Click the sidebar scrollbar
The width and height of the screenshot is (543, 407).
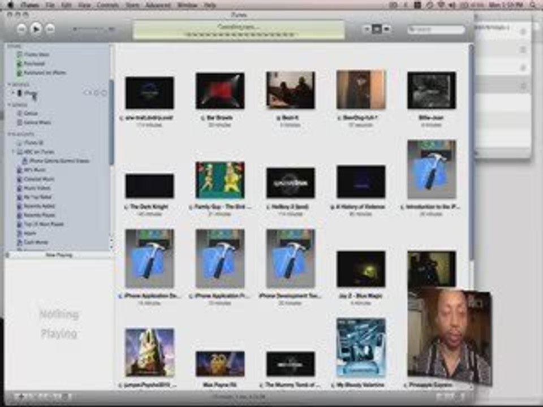coord(111,121)
